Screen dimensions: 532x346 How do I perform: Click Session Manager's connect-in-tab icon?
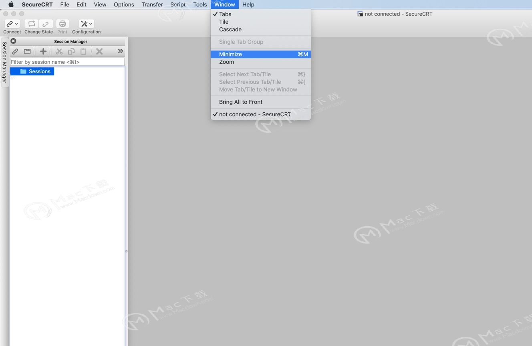[27, 51]
